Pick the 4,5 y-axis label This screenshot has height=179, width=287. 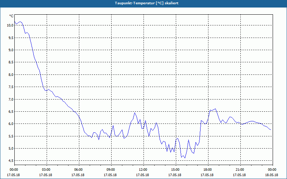pyautogui.click(x=11, y=160)
